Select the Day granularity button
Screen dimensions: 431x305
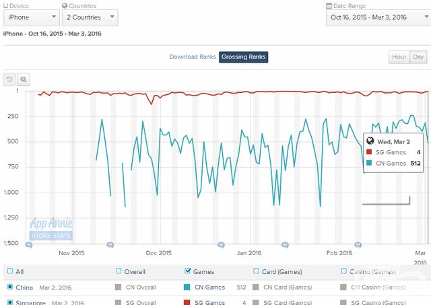coord(418,57)
